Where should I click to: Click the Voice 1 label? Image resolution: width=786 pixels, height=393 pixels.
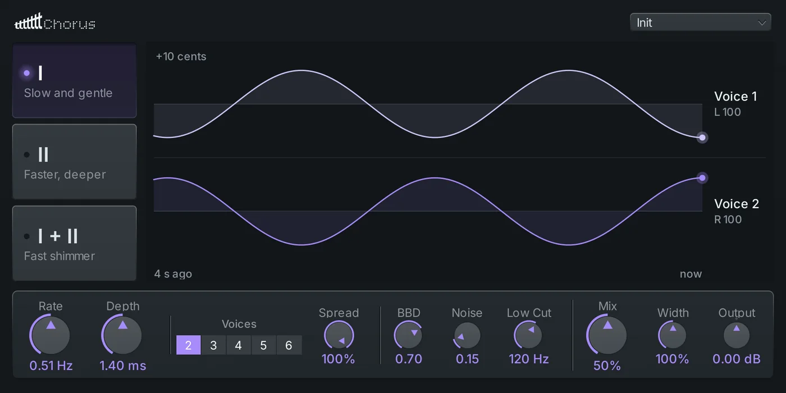click(735, 97)
